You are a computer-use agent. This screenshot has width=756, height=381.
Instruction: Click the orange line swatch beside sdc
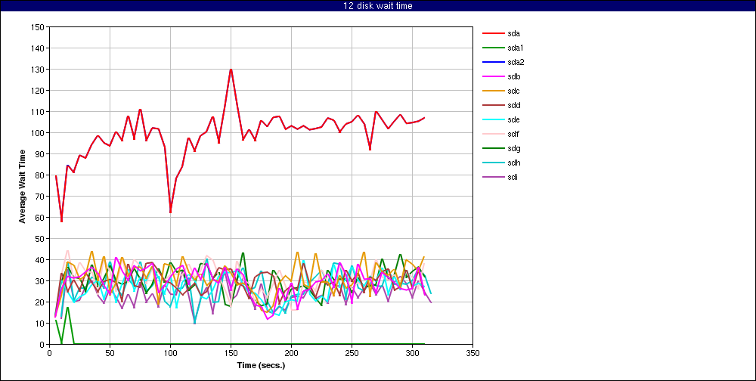pos(492,91)
